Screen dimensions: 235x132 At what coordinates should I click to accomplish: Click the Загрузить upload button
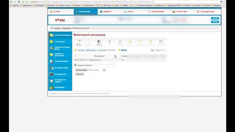(79, 74)
